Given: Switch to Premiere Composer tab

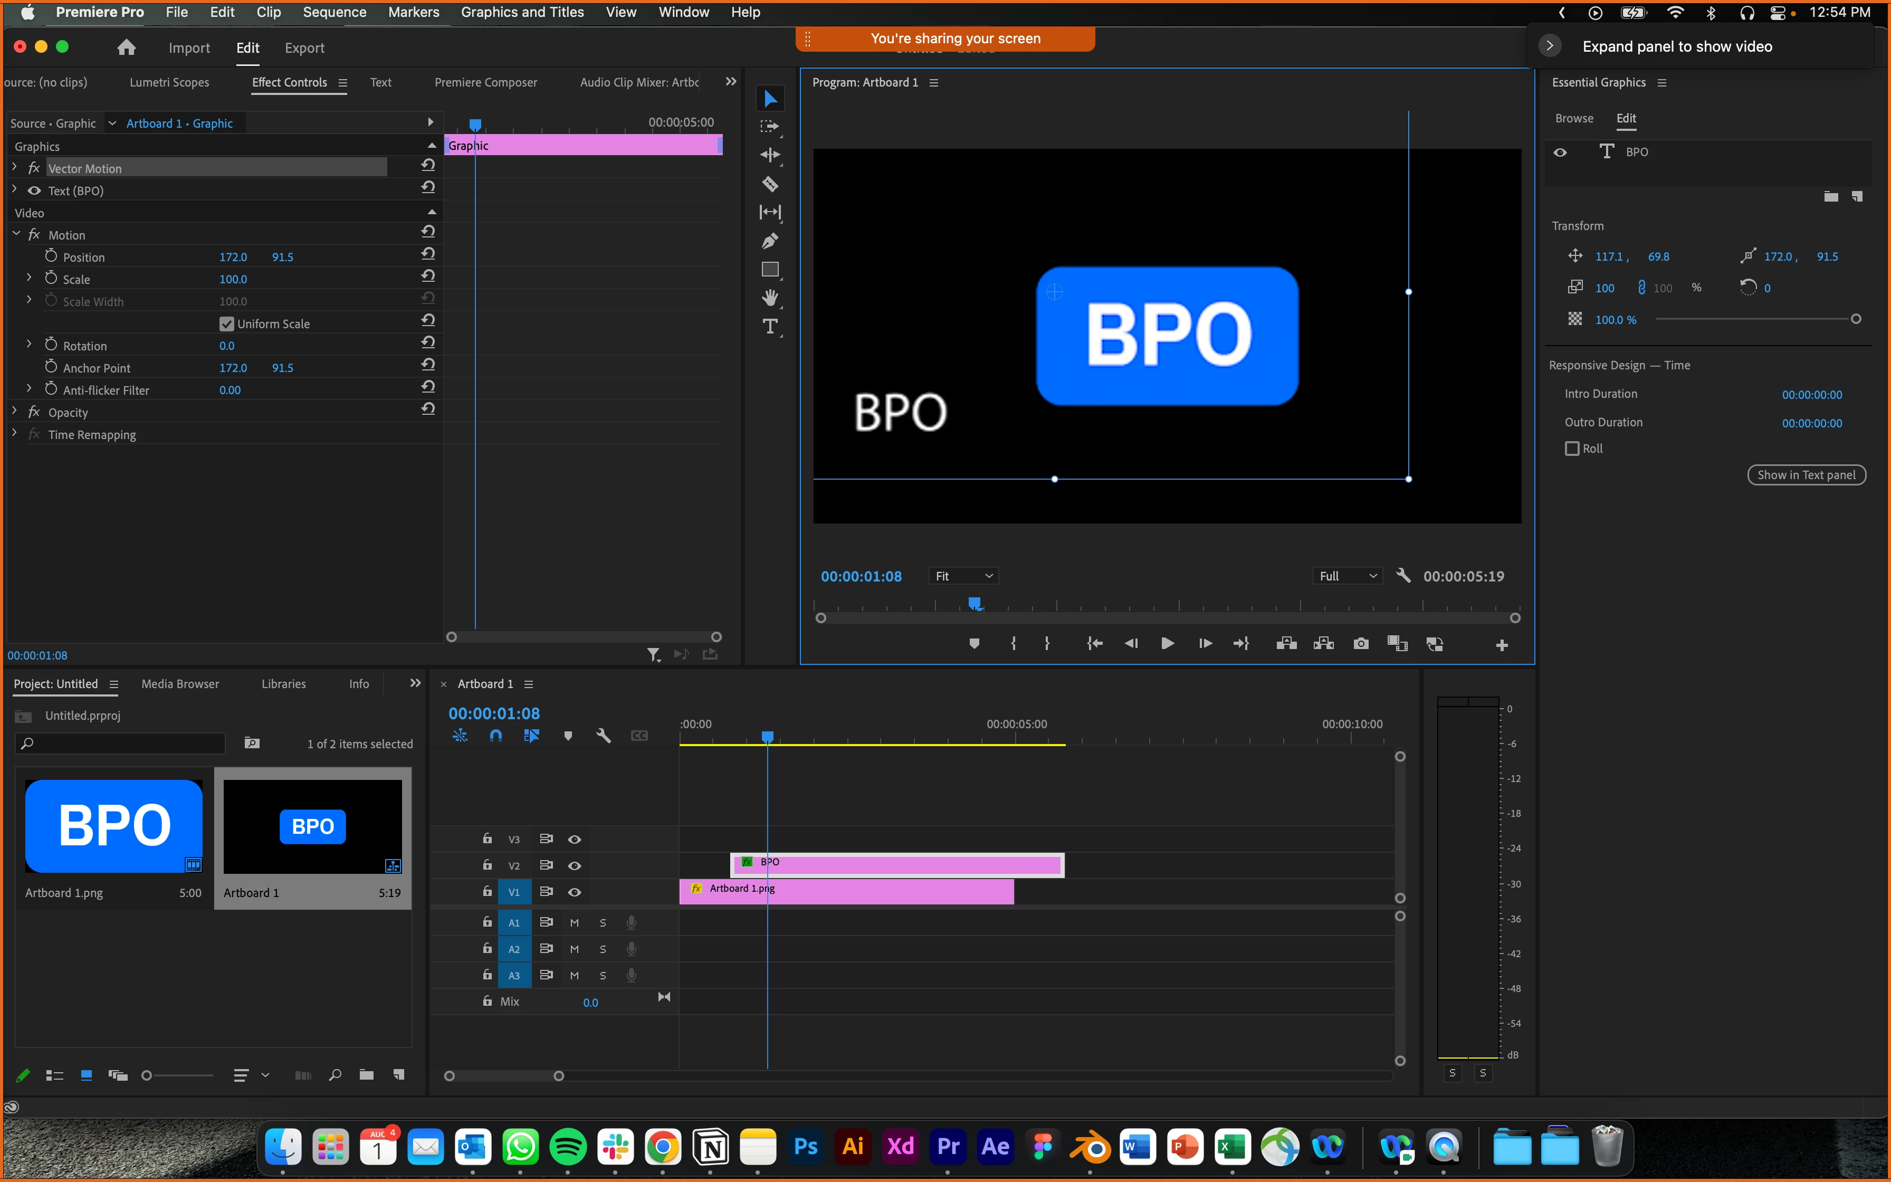Looking at the screenshot, I should click(485, 82).
